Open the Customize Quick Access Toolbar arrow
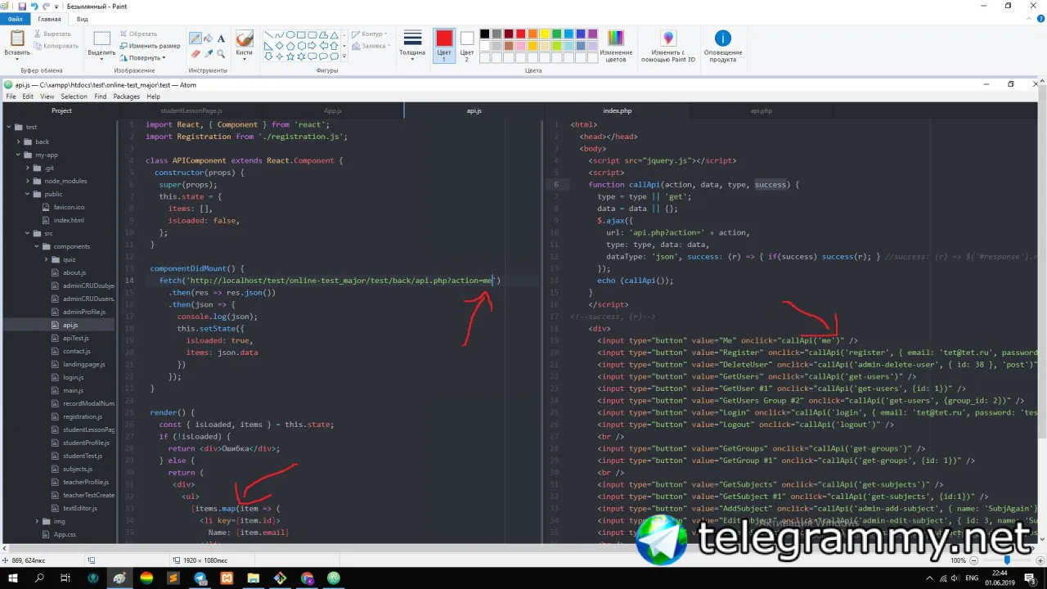 56,6
